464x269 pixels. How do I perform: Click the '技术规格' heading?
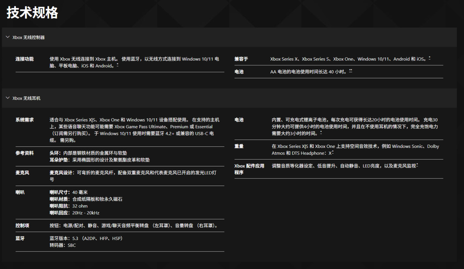coord(32,13)
